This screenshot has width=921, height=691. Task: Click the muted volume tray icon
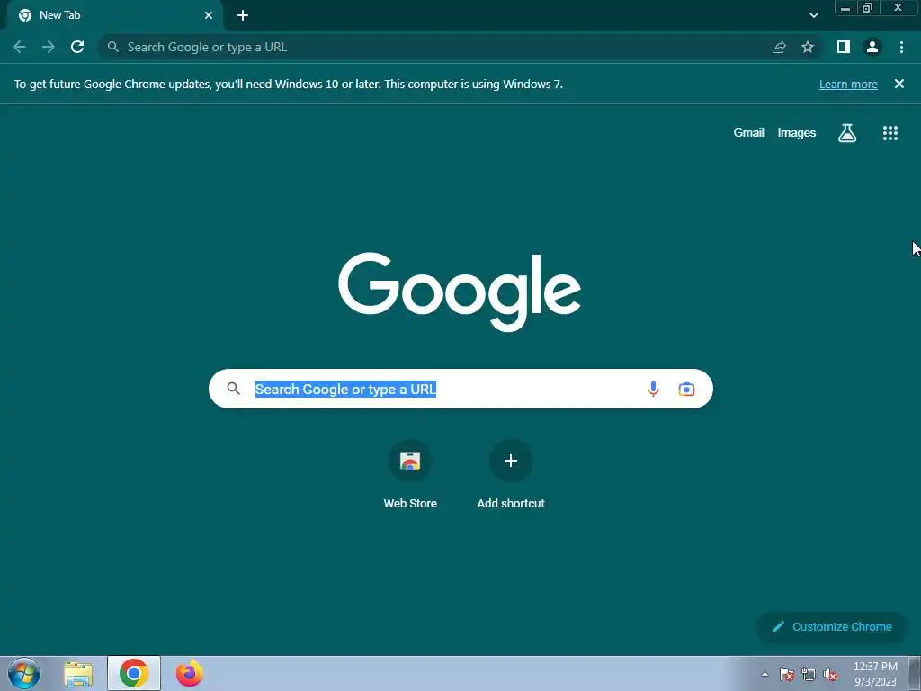[830, 675]
